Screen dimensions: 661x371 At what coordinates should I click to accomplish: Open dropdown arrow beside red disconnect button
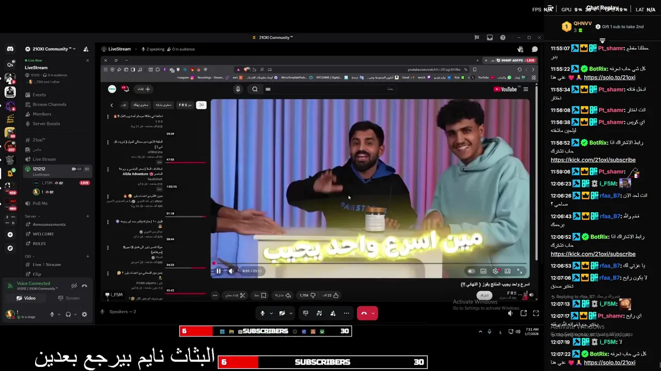(374, 313)
